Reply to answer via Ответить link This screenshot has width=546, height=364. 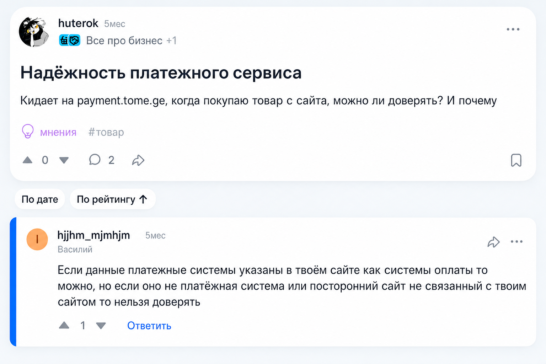coord(149,326)
